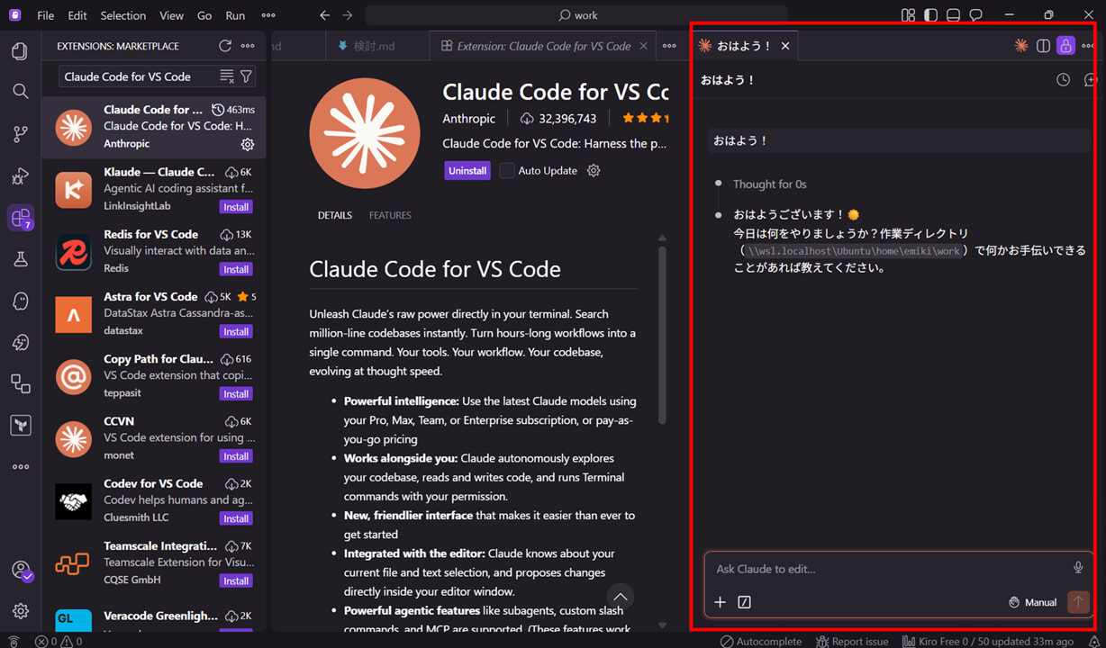Viewport: 1106px width, 648px height.
Task: Open more actions ellipsis in Claude tab bar
Action: click(x=1089, y=46)
